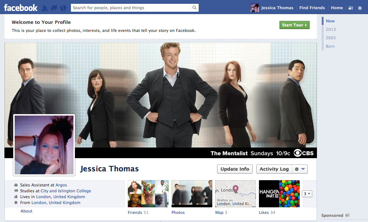Open the notifications globe icon
The width and height of the screenshot is (368, 222).
(62, 7)
